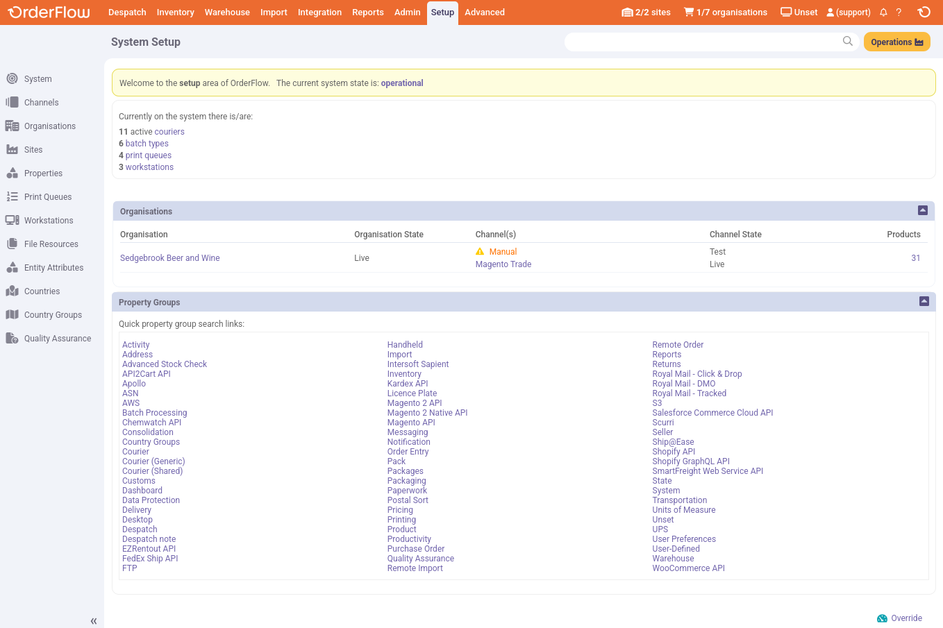Screen dimensions: 943x628
Task: Select the Quality Assurance sidebar icon
Action: pyautogui.click(x=12, y=338)
